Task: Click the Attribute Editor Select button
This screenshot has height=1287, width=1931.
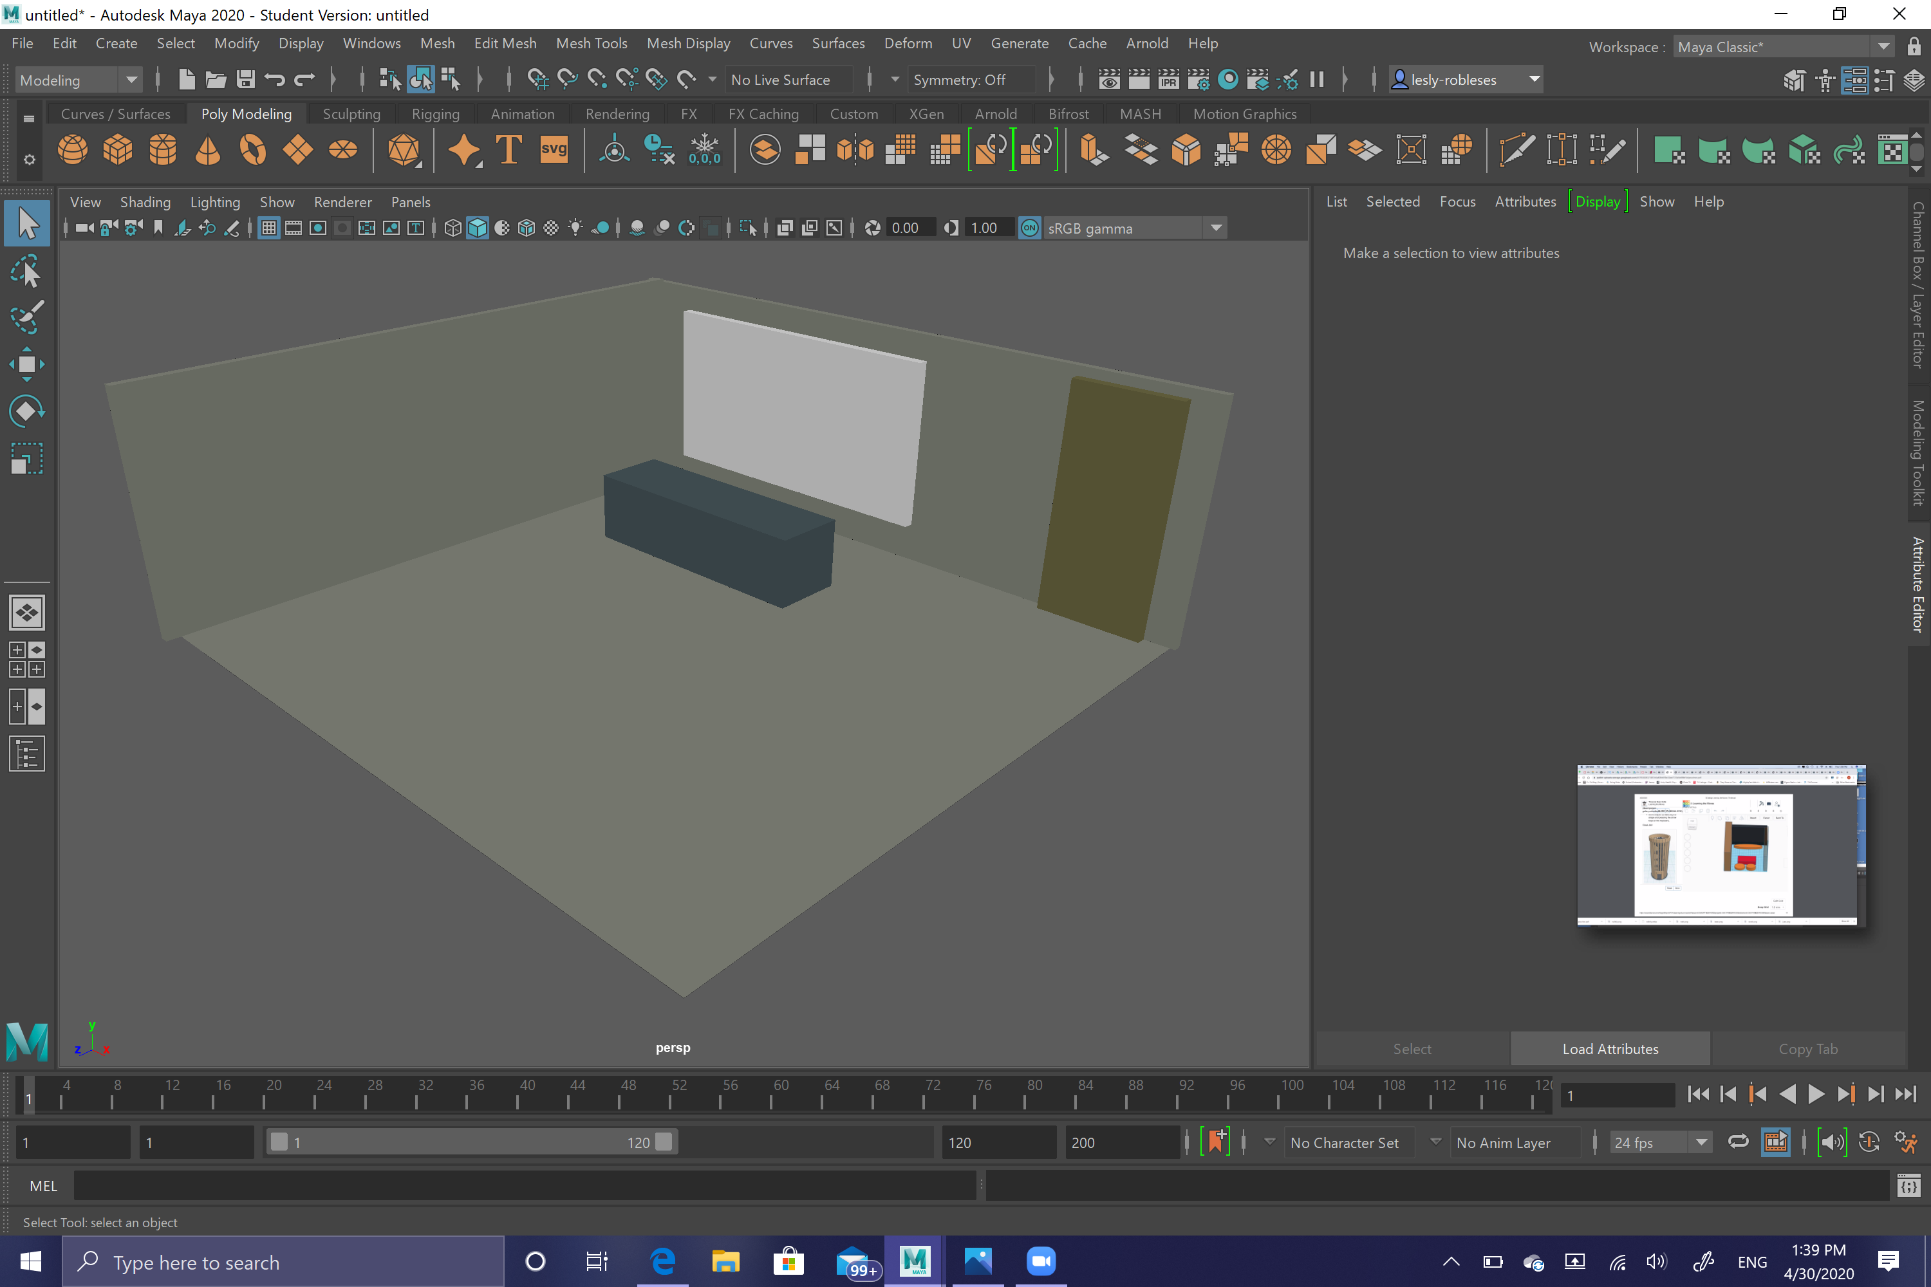Action: [x=1412, y=1049]
